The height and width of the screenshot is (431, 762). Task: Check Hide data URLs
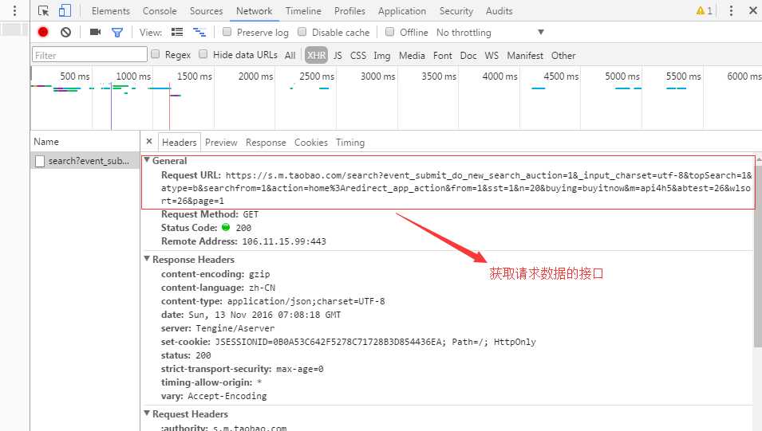tap(203, 54)
